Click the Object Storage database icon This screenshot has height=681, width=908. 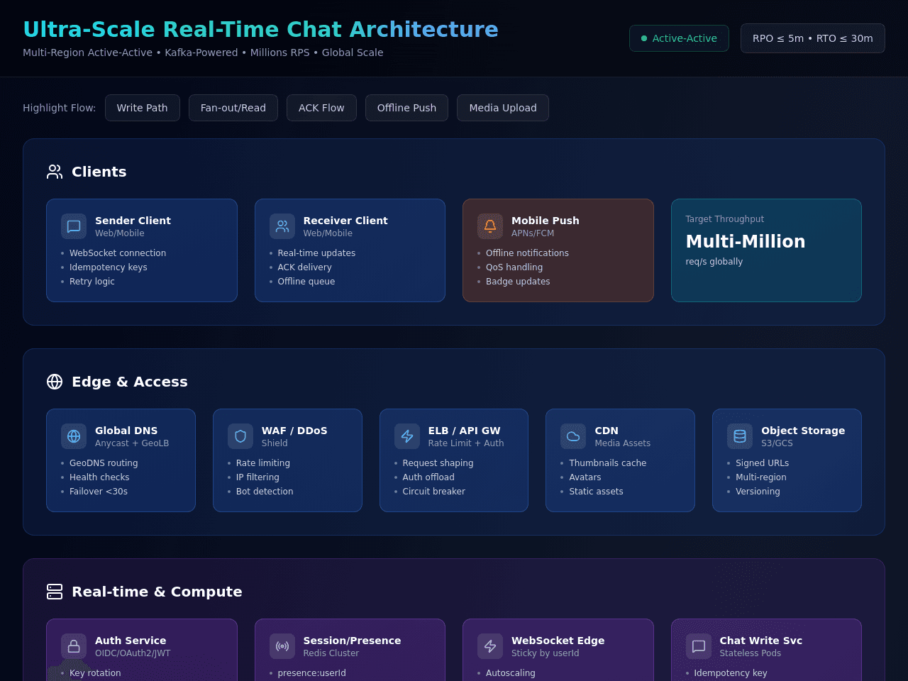(x=740, y=436)
